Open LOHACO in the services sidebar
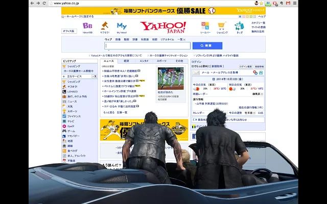 [73, 92]
